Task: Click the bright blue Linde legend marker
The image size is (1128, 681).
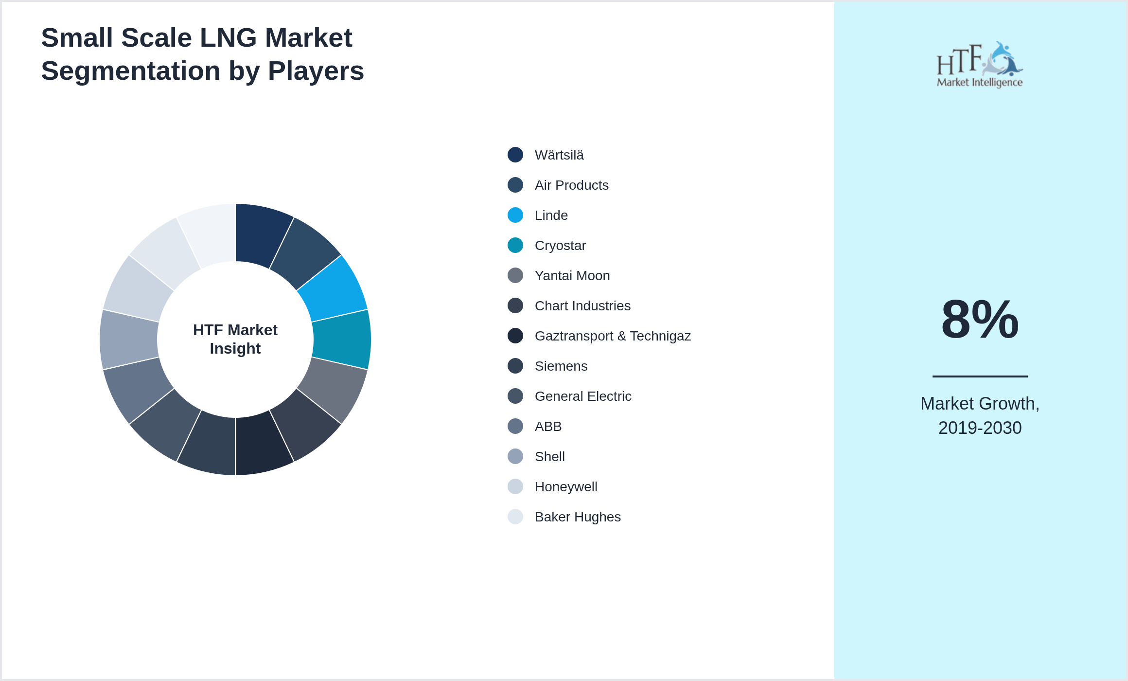Action: click(515, 215)
